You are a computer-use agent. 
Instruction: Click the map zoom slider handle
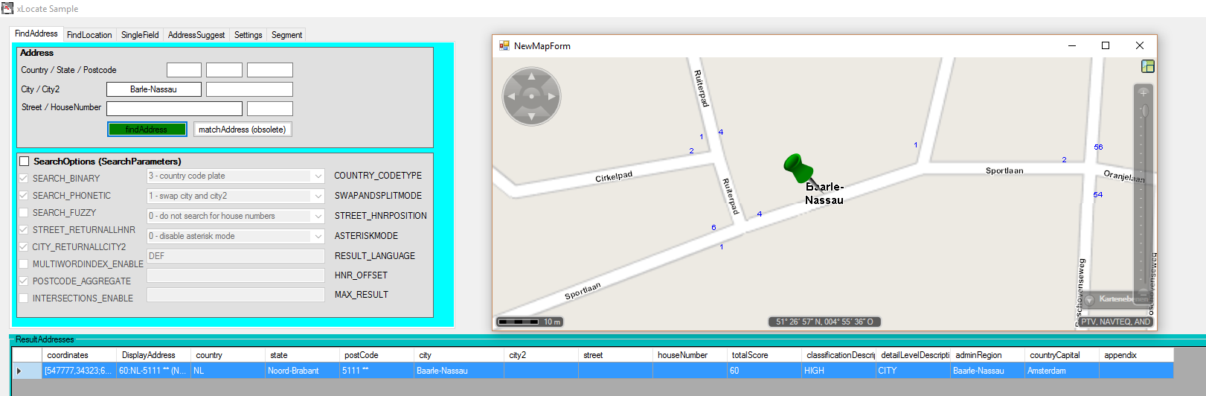1144,111
